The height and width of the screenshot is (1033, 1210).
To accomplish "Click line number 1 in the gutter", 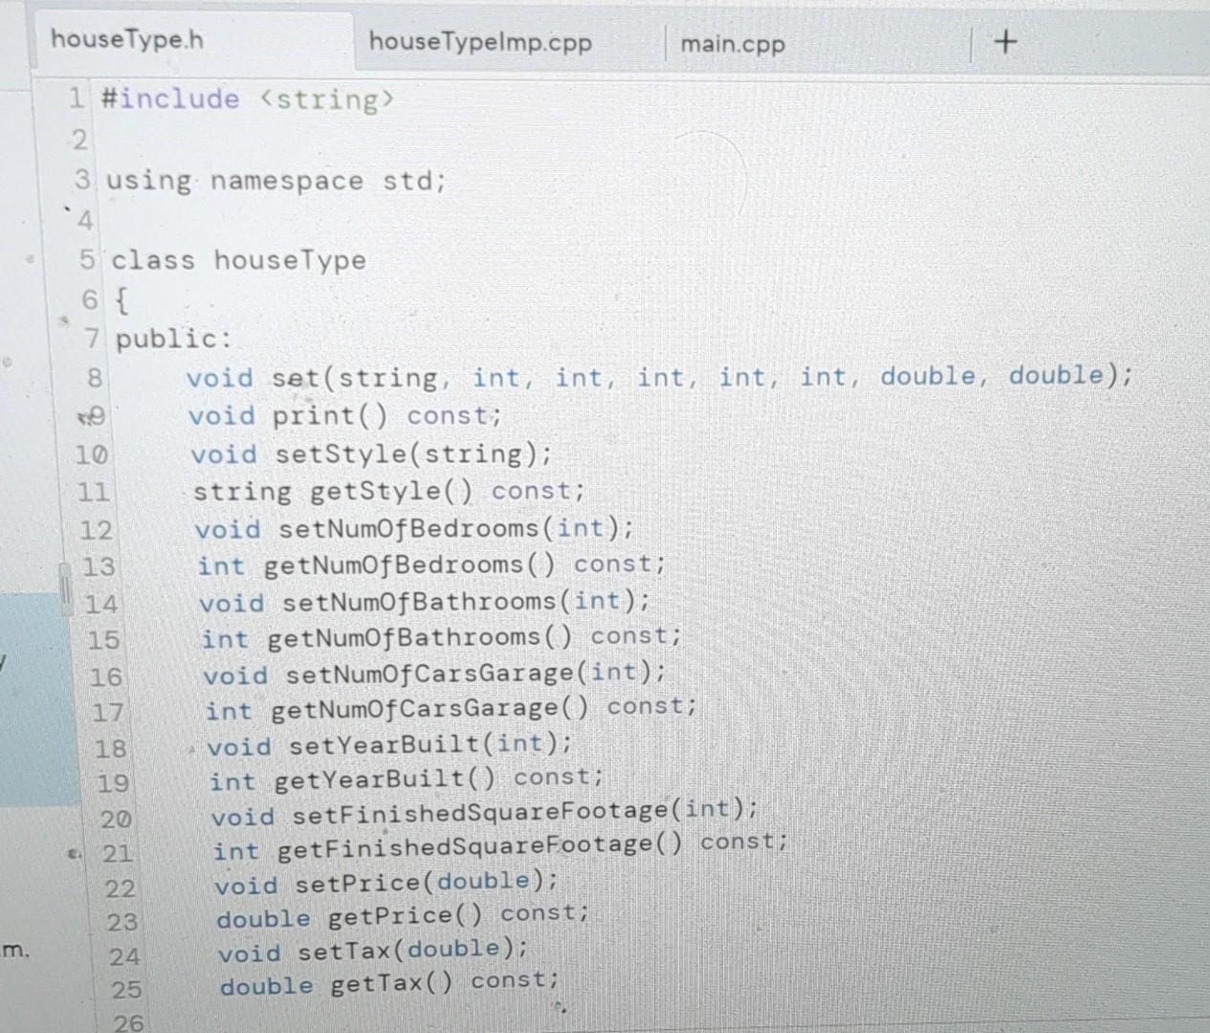I will click(75, 99).
